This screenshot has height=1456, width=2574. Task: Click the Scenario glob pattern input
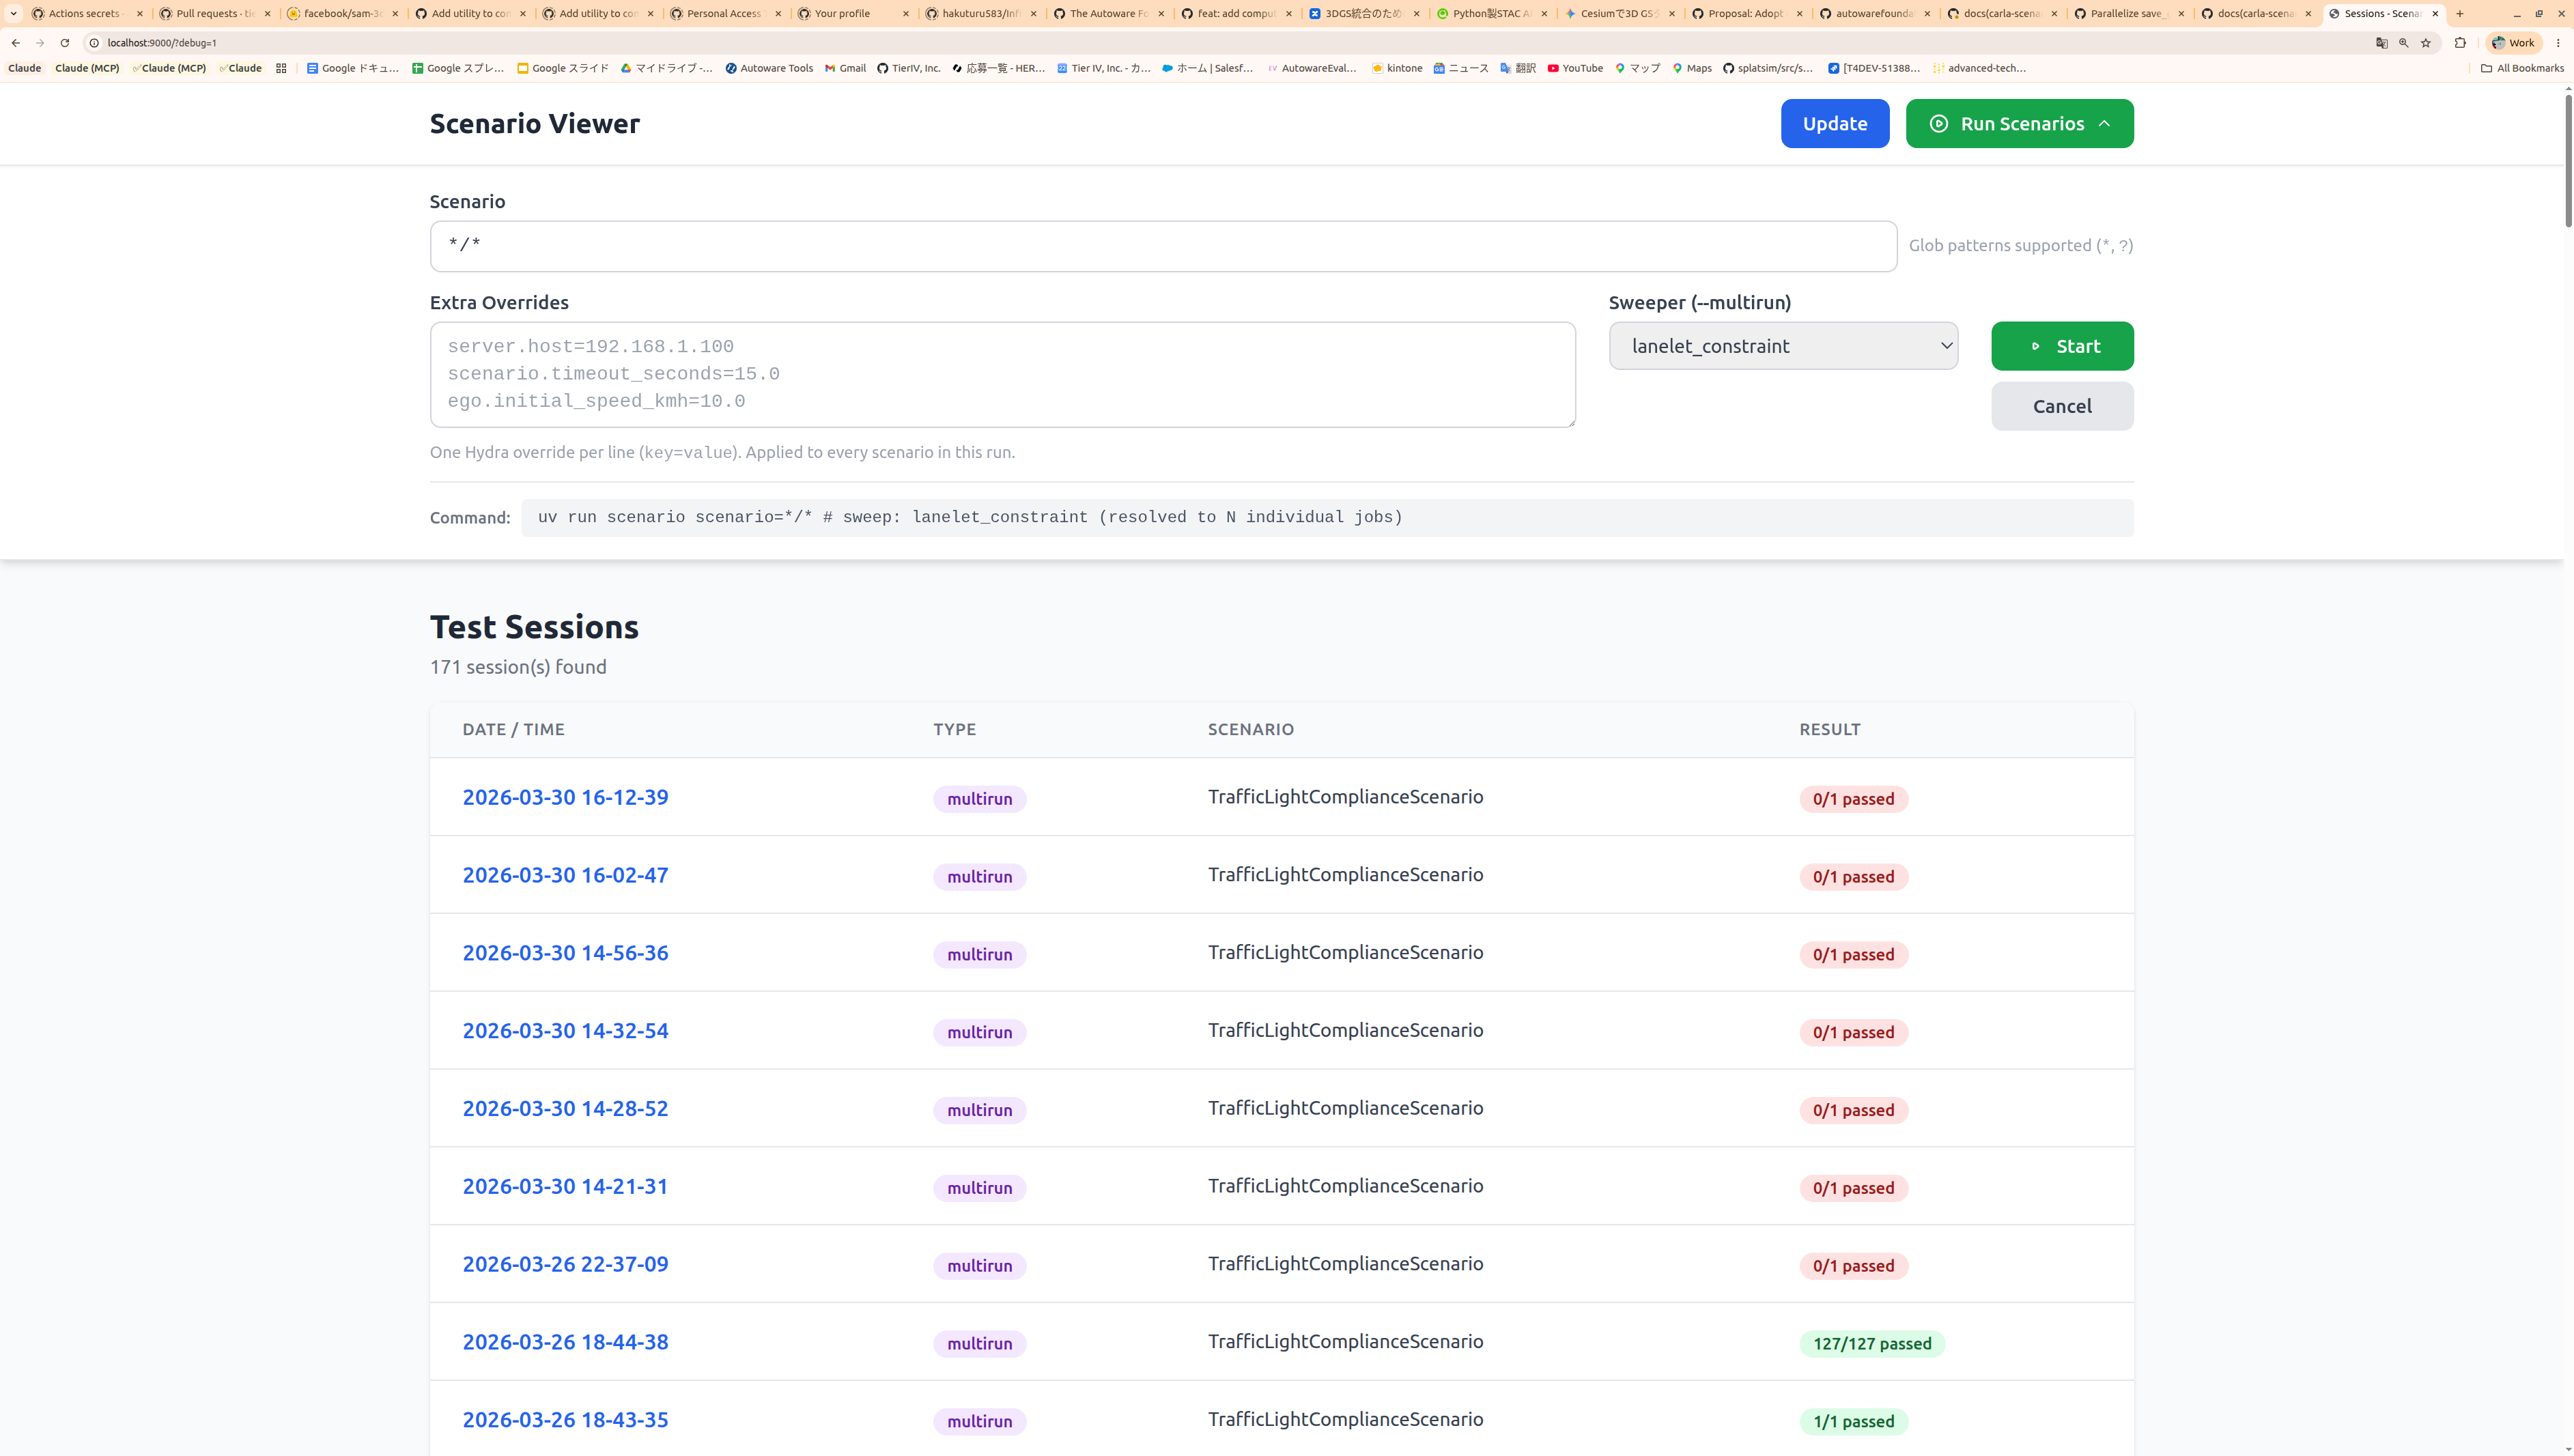[x=1163, y=246]
